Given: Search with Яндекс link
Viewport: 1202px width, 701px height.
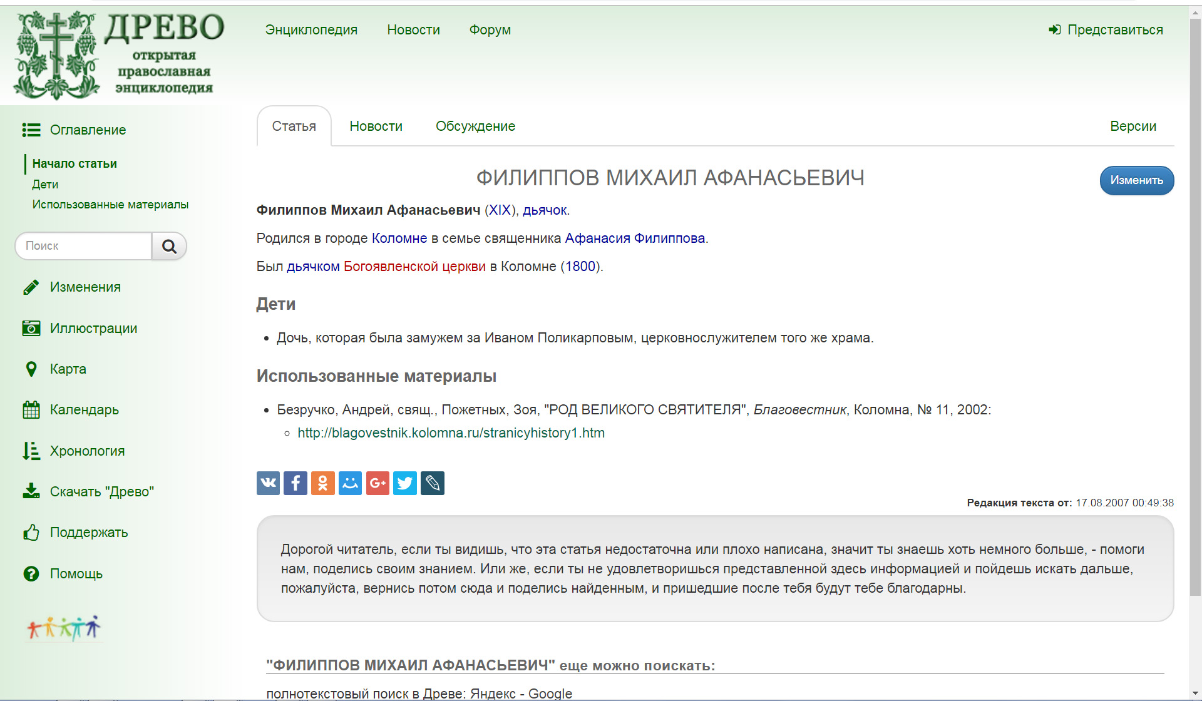Looking at the screenshot, I should (x=493, y=693).
